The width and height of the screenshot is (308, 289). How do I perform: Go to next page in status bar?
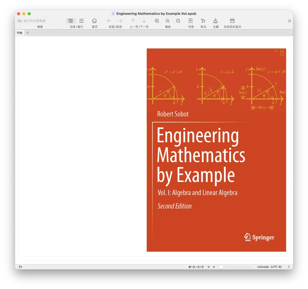214,267
